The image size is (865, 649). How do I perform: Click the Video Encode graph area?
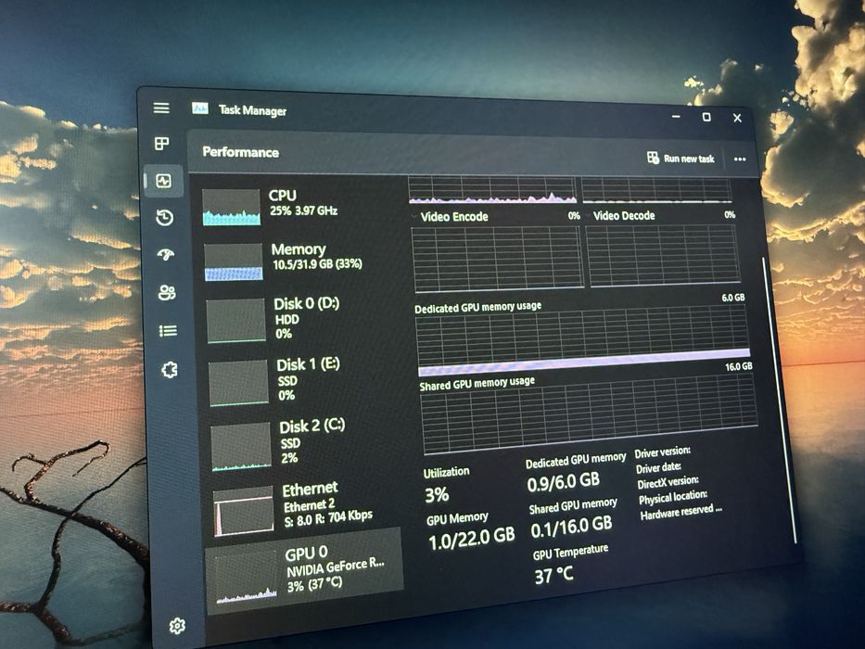pos(497,258)
